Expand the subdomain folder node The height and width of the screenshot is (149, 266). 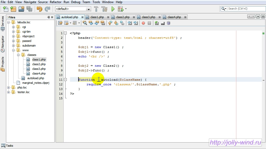(x=14, y=46)
